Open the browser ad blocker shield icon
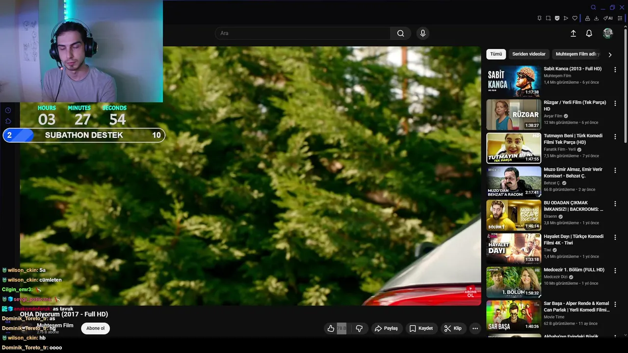The height and width of the screenshot is (353, 628). [x=557, y=18]
